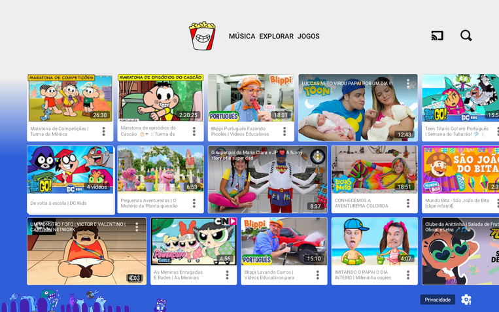499x312 pixels.
Task: Open options for Um Monstro Fofo video
Action: coord(137,227)
